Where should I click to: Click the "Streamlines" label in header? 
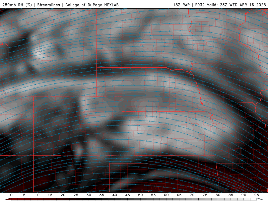[49, 5]
